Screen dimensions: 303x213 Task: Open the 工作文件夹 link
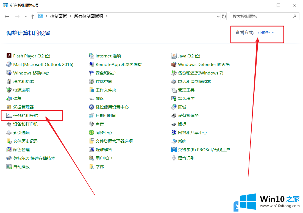(x=106, y=90)
